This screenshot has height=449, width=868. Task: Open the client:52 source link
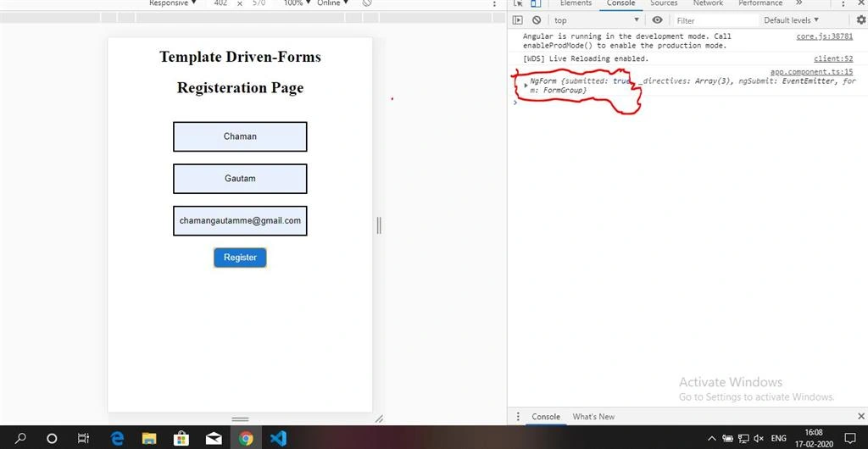point(833,58)
